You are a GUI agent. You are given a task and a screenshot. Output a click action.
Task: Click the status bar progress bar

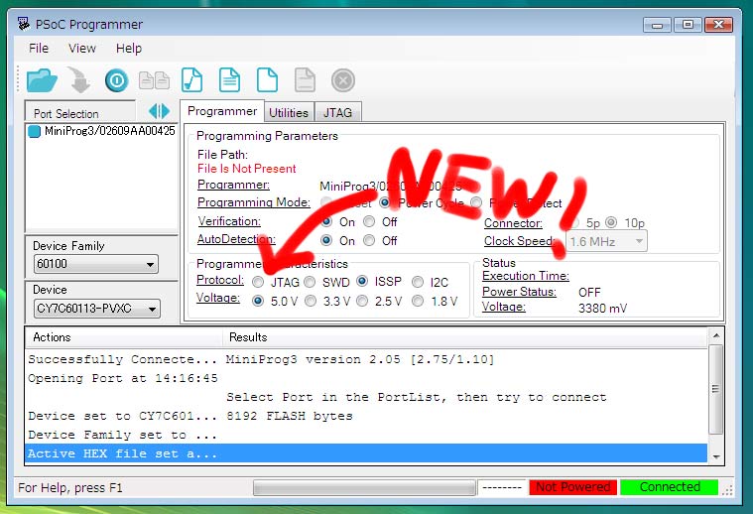(364, 487)
